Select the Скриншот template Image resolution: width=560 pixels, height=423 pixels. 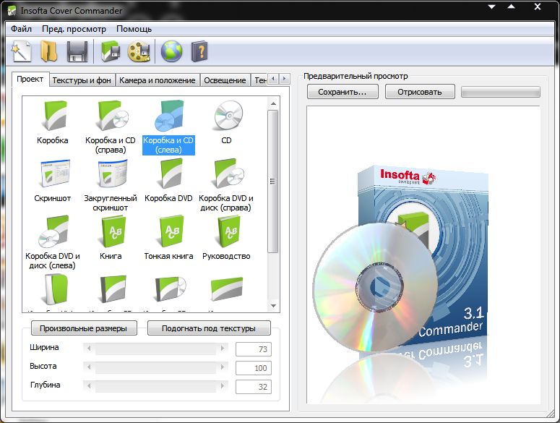click(x=53, y=181)
